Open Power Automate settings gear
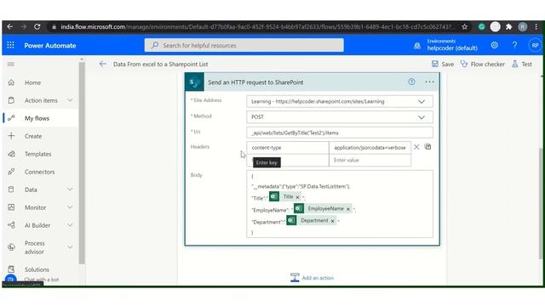545x306 pixels. (x=494, y=45)
